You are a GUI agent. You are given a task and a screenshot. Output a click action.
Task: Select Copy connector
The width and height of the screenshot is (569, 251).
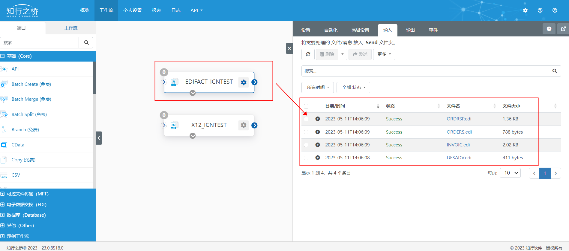tap(46, 160)
